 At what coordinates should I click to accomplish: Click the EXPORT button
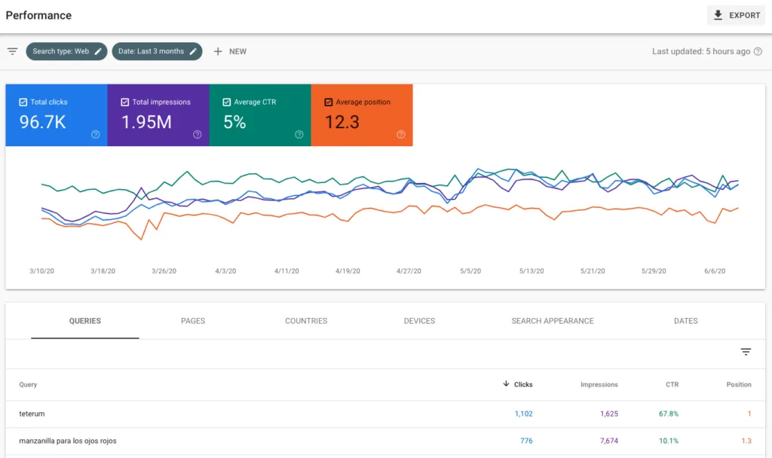pos(736,15)
